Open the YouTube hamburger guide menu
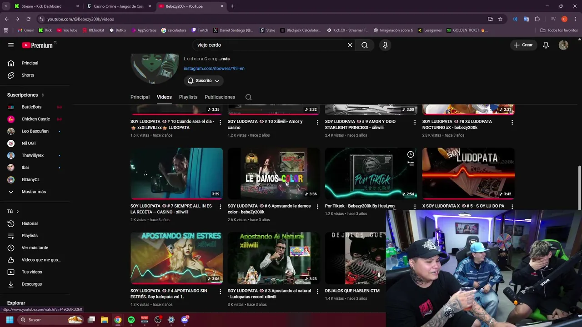Screen dimensions: 582x327 point(11,45)
